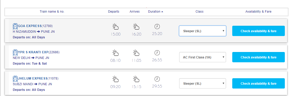Open the GOA EXPRESS train name link

(30, 26)
